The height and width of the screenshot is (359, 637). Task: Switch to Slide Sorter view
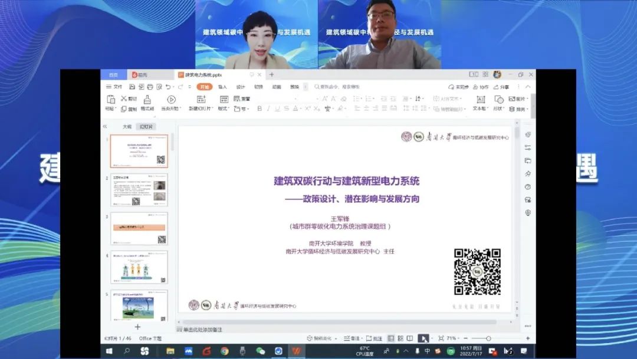[x=400, y=338]
